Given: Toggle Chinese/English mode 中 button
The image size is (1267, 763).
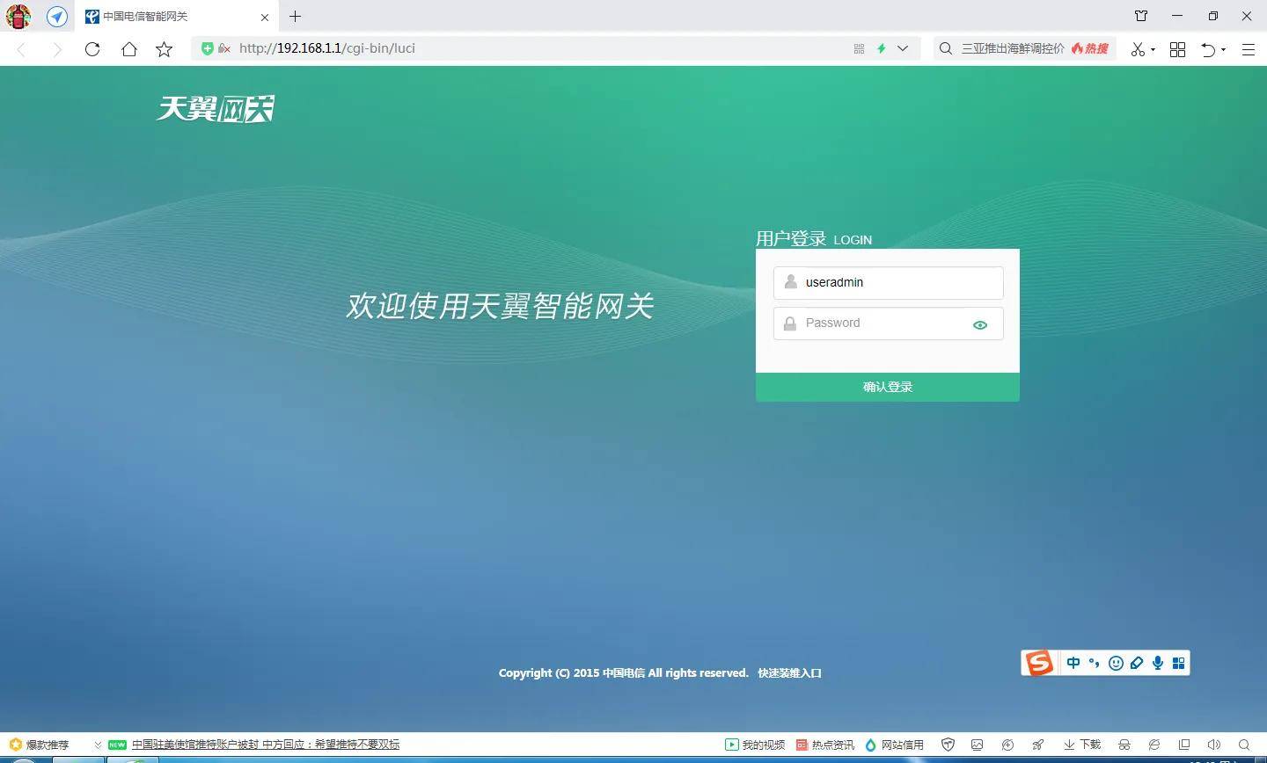Looking at the screenshot, I should tap(1073, 663).
